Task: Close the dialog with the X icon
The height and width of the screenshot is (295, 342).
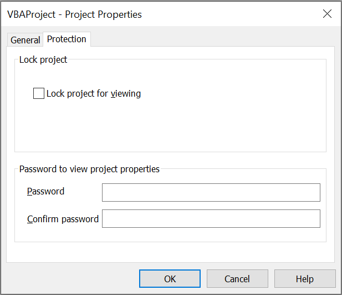Action: click(x=327, y=14)
